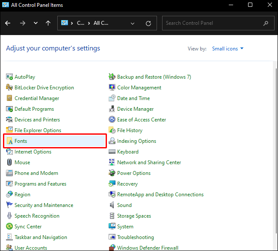278x251 pixels.
Task: Select the Device Manager icon
Action: tap(112, 109)
